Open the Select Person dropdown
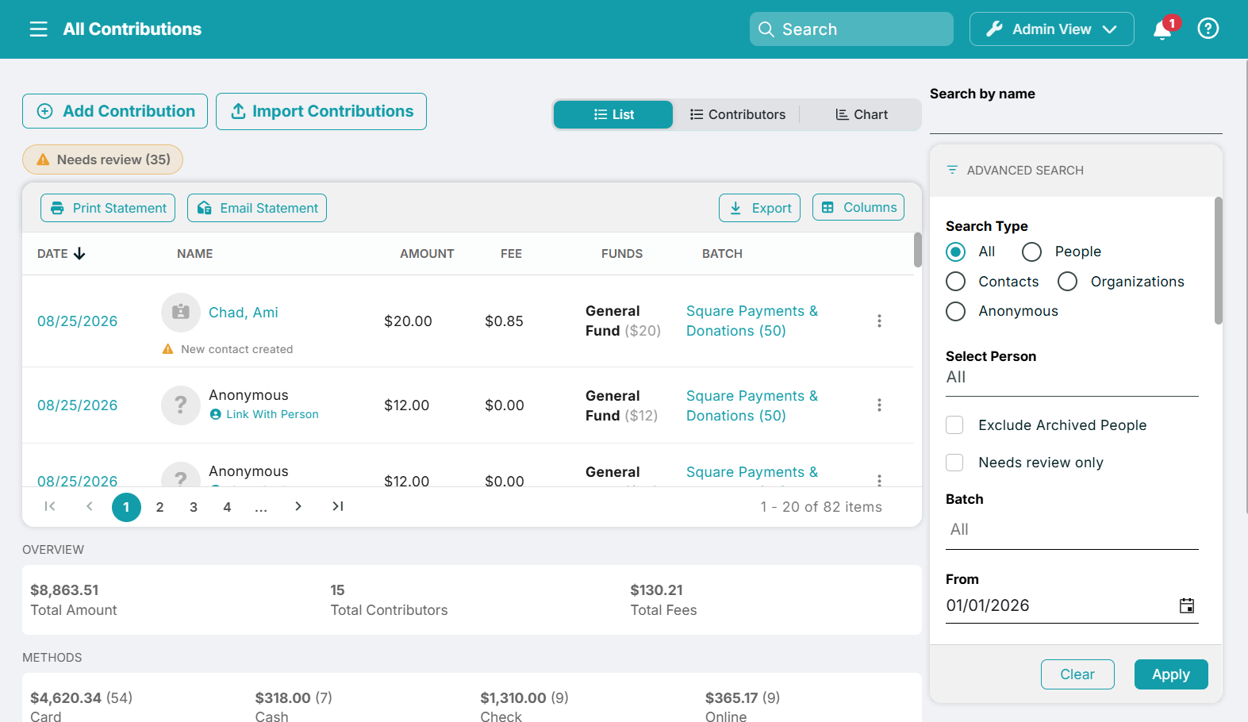This screenshot has height=722, width=1248. click(1072, 378)
